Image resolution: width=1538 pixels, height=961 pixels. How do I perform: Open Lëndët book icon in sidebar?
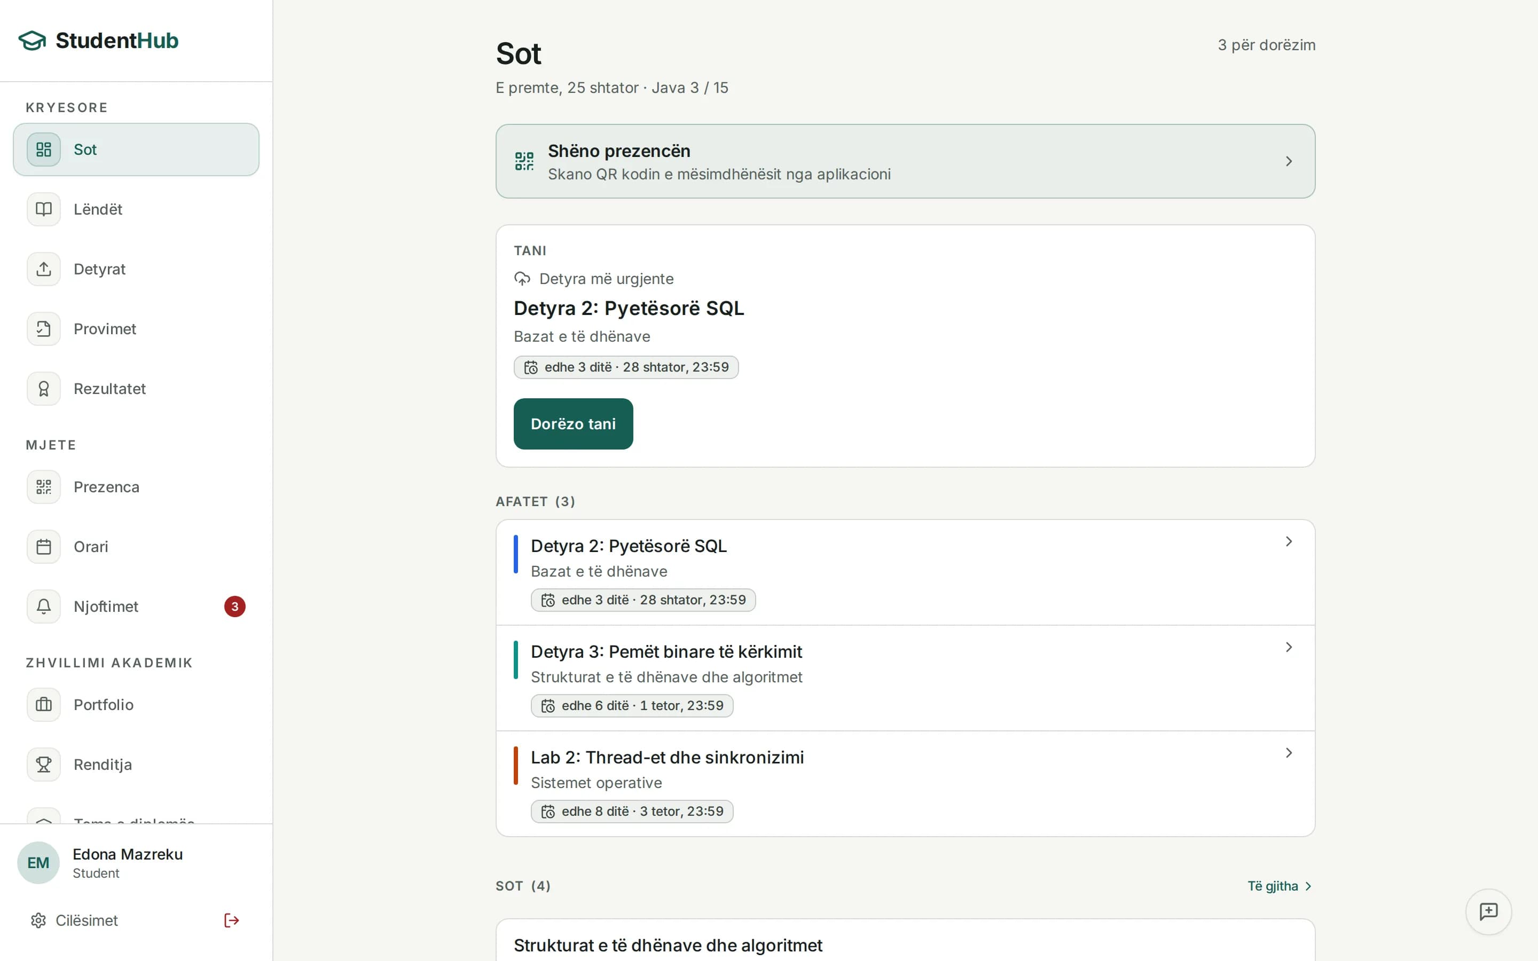[44, 209]
